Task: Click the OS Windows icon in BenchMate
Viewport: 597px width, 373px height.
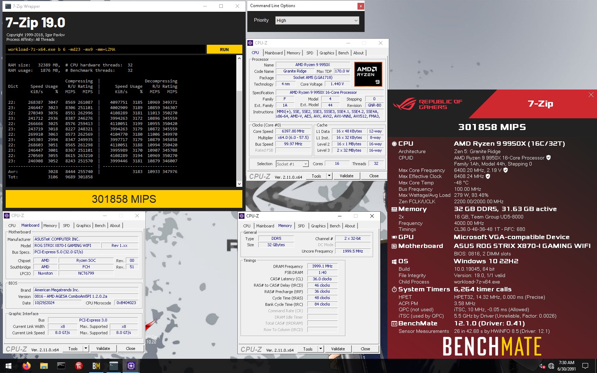Action: [394, 261]
